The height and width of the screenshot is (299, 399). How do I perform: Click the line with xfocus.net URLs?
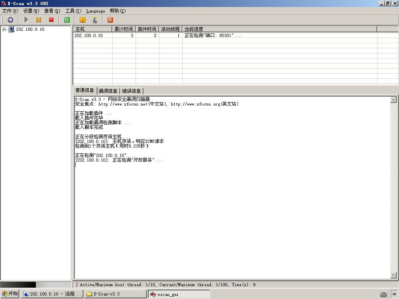coord(157,104)
